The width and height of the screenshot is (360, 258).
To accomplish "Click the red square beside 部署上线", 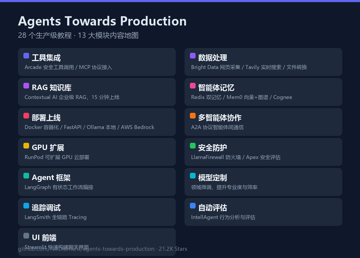I will point(26,116).
